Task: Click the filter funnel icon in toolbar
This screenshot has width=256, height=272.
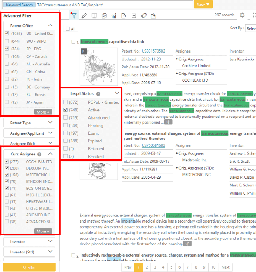Action: 74,15
